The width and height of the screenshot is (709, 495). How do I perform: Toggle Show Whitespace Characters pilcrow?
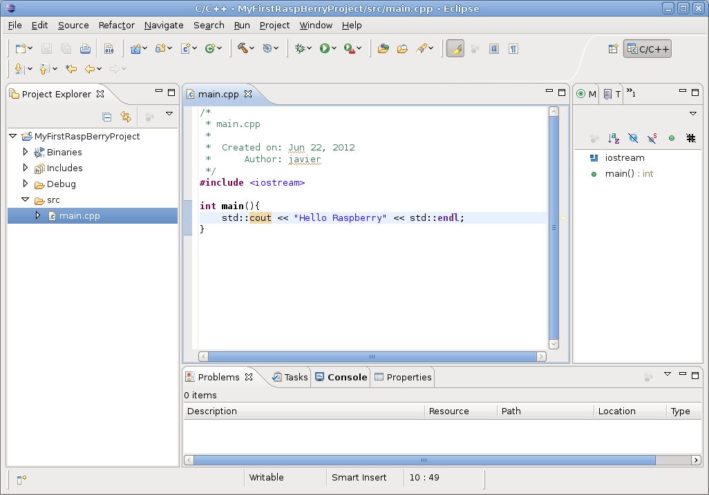click(x=513, y=49)
